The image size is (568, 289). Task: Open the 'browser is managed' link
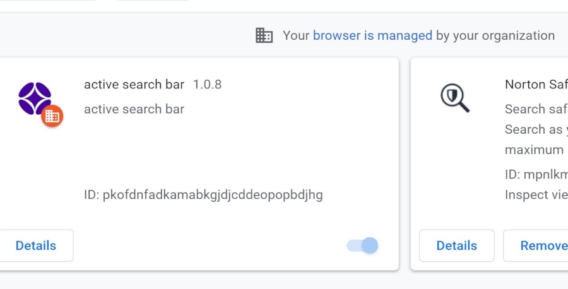pos(372,35)
